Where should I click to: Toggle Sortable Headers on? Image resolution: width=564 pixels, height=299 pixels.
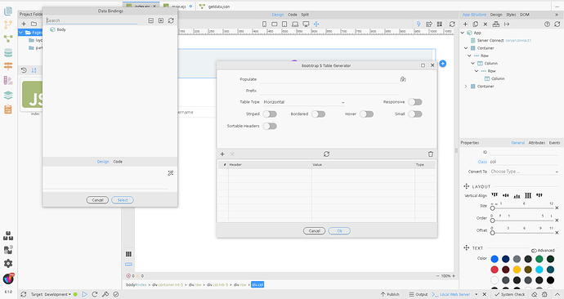270,126
